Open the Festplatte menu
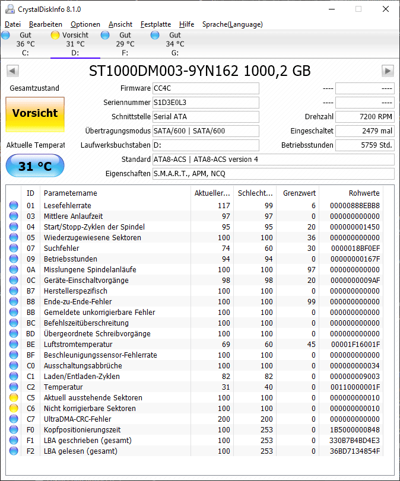This screenshot has height=481, width=400. [x=155, y=24]
